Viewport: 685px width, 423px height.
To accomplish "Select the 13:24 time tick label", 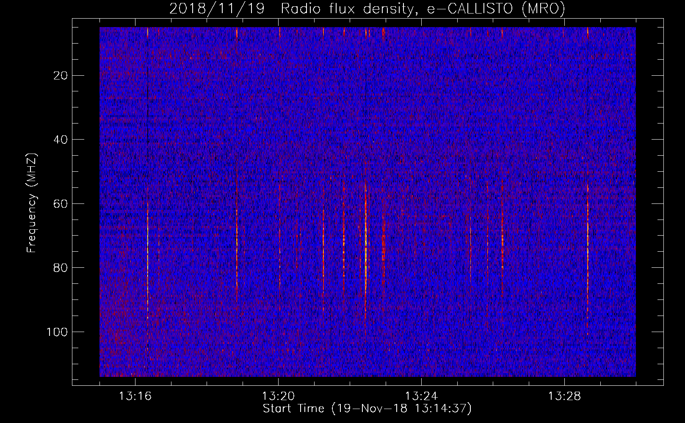I will coord(421,396).
